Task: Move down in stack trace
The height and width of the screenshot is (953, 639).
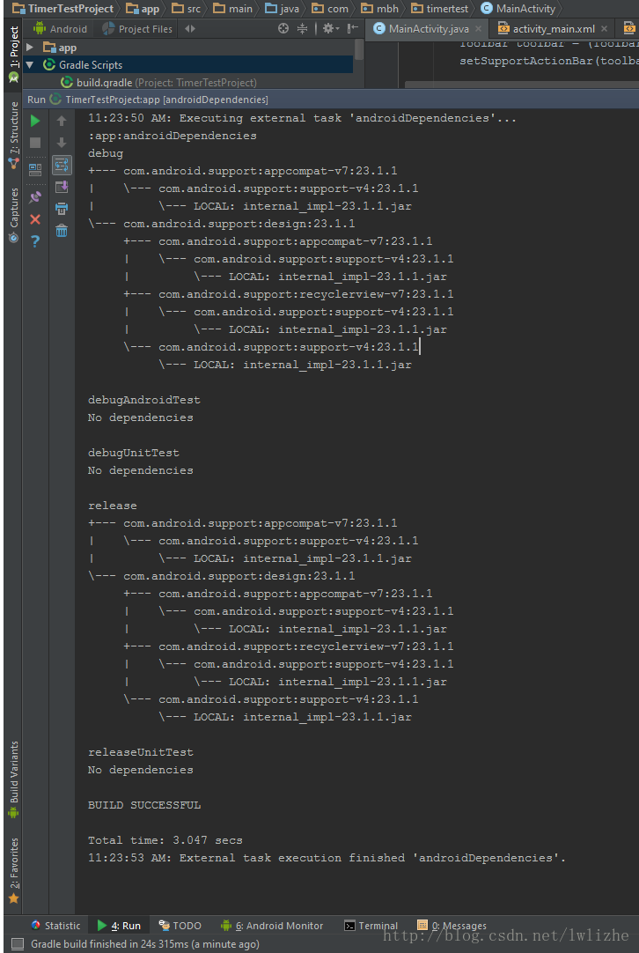Action: tap(62, 143)
